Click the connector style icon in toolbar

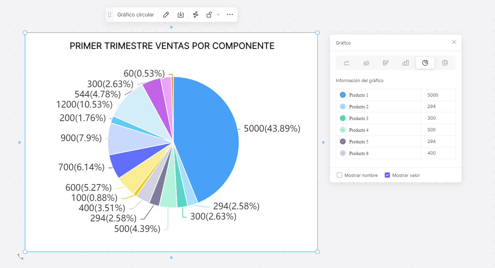point(196,15)
